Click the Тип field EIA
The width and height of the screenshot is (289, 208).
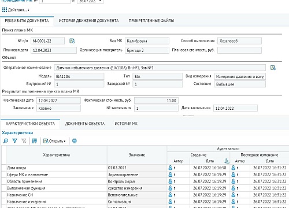pos(157,76)
